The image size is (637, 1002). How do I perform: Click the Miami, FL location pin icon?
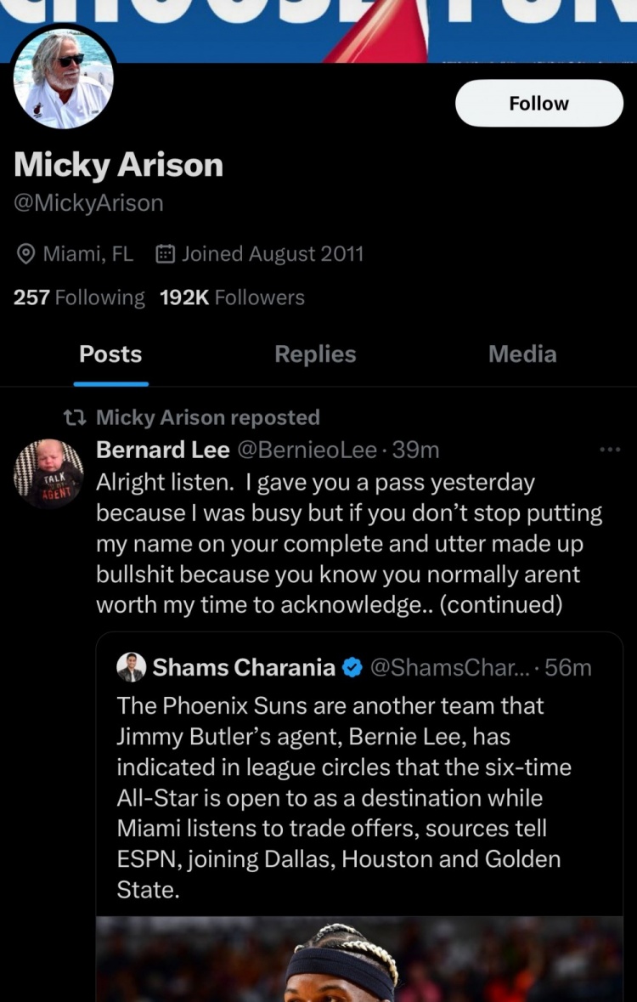point(25,254)
